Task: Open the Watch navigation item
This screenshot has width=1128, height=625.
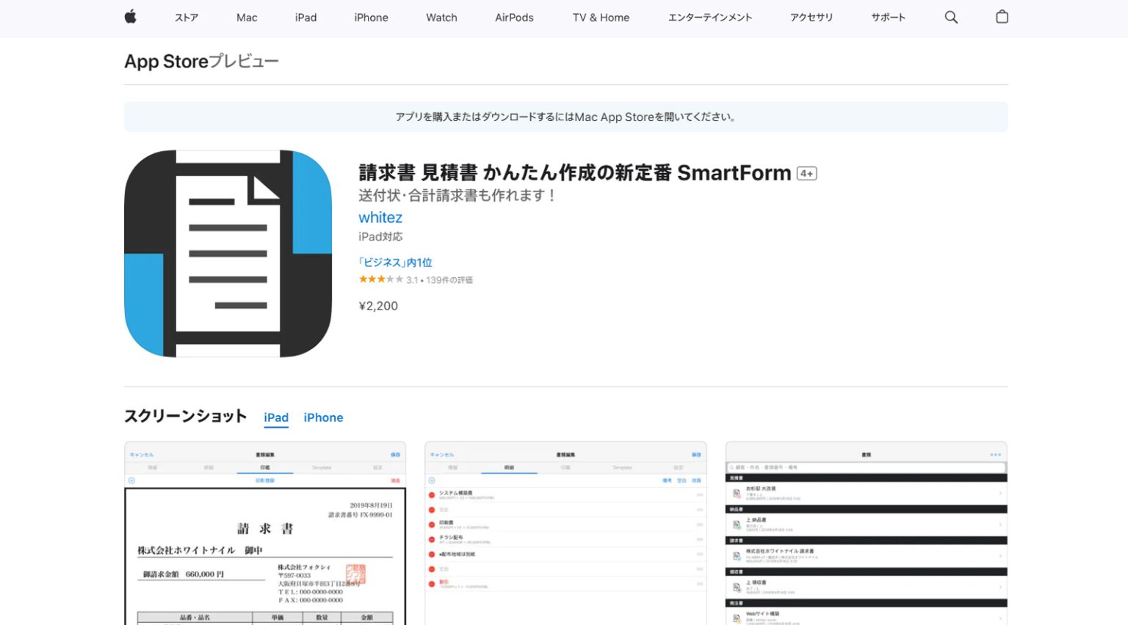Action: point(441,18)
